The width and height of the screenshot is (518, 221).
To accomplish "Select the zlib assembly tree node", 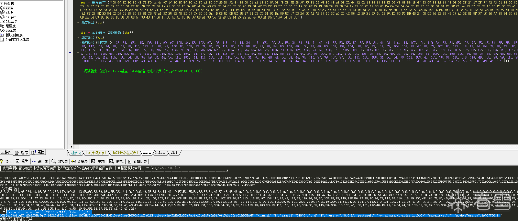I will click(x=10, y=12).
